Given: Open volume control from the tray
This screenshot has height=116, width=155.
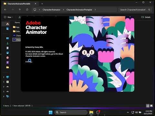Looking at the screenshot, I should click(136, 112).
